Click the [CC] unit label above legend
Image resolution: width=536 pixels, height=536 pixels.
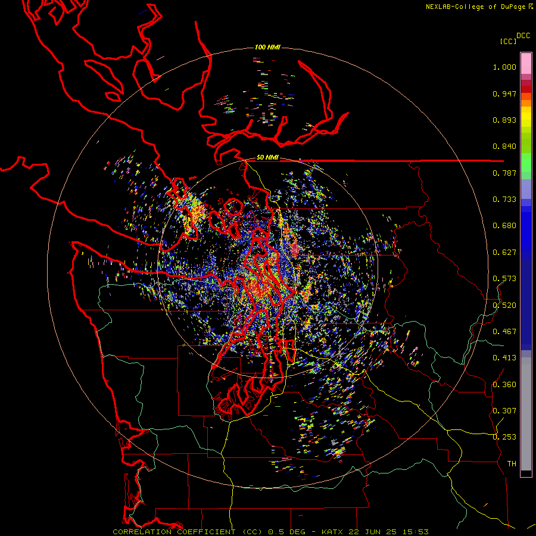[508, 41]
